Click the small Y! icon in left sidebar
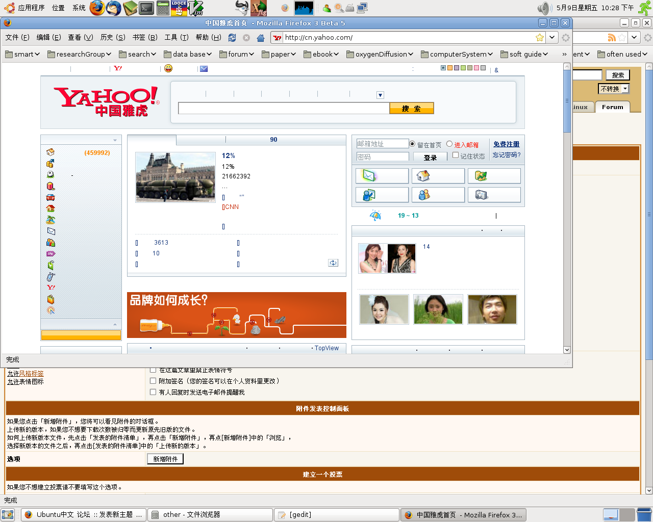Screen dimensions: 653x522 [x=51, y=288]
